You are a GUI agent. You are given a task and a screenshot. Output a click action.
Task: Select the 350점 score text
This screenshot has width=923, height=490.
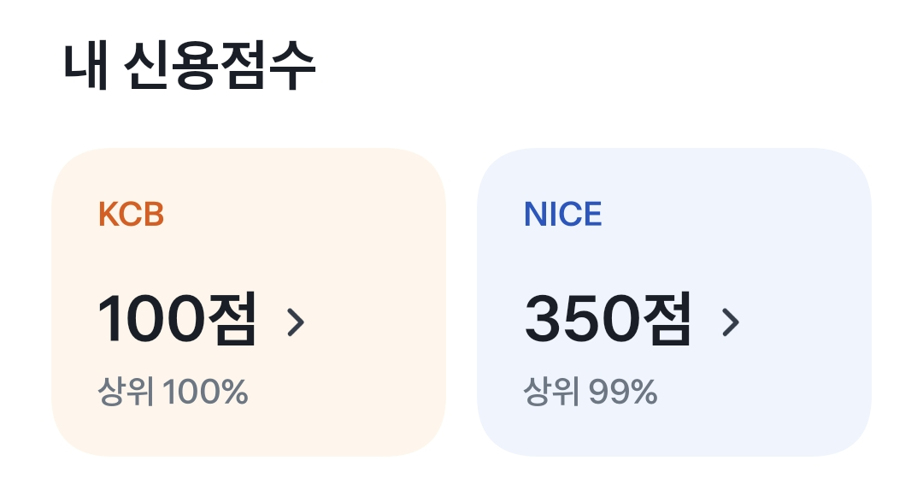click(x=607, y=320)
